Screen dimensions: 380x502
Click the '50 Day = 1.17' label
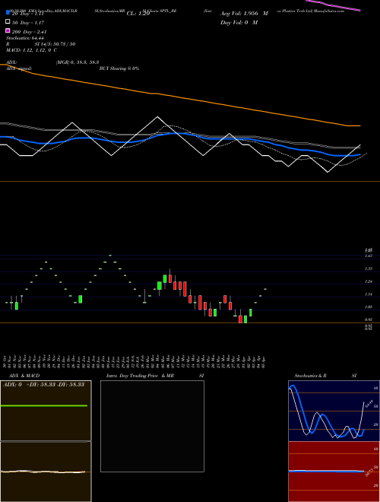pyautogui.click(x=28, y=23)
